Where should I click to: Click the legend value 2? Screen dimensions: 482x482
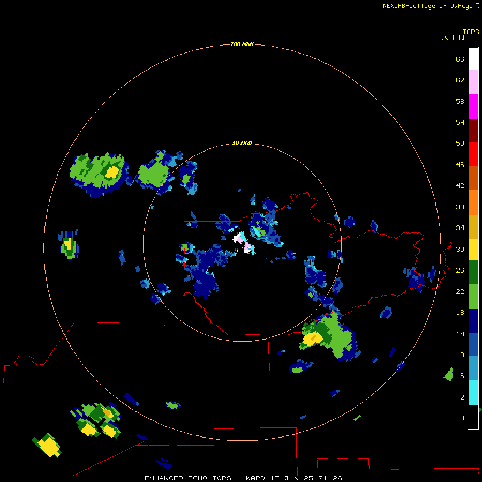(x=462, y=397)
